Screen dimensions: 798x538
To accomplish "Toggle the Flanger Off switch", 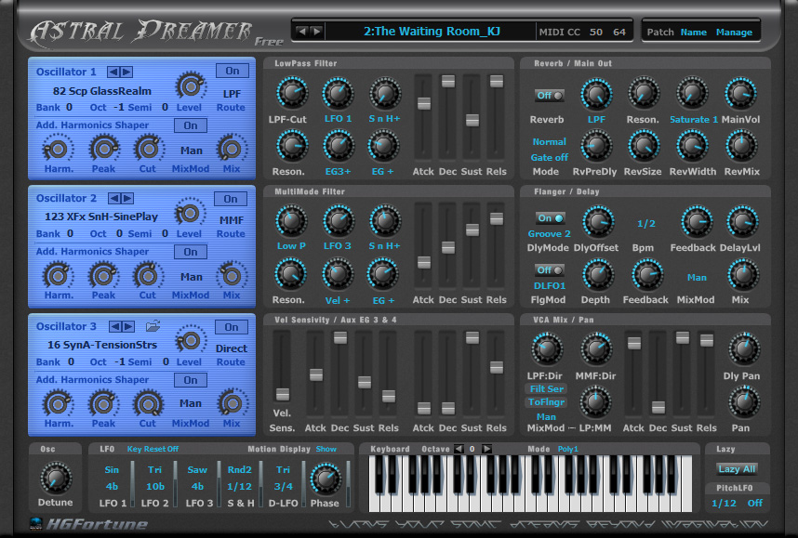I will tap(549, 270).
